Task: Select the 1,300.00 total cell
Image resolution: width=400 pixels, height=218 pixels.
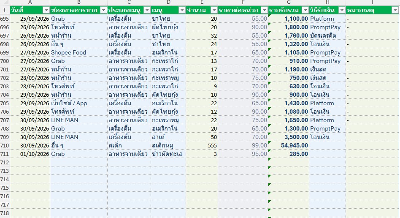Action: point(289,128)
